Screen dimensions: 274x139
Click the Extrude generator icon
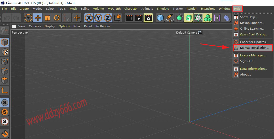(x=189, y=18)
